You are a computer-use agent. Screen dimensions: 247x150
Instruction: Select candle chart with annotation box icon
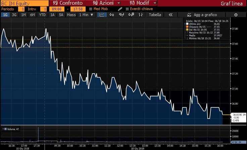click(x=131, y=15)
